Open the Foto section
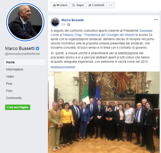The image size is (161, 153). tap(9, 91)
